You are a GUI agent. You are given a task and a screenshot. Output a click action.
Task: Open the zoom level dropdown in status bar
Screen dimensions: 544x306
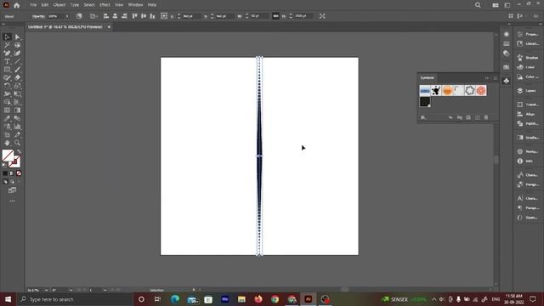[x=46, y=290]
